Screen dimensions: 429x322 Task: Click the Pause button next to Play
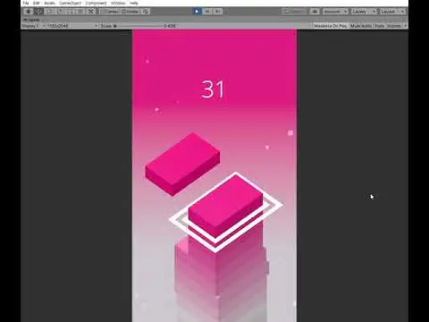click(207, 12)
